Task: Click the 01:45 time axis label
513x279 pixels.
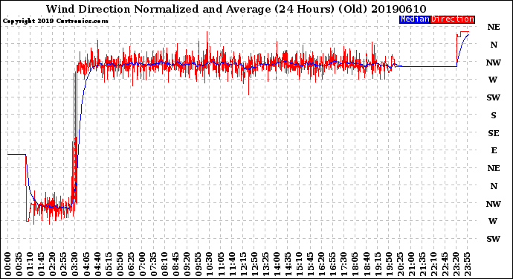Action: [42, 264]
